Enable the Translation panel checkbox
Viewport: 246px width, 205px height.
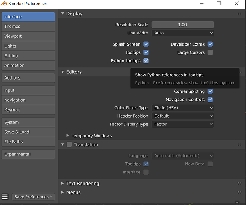pos(69,144)
